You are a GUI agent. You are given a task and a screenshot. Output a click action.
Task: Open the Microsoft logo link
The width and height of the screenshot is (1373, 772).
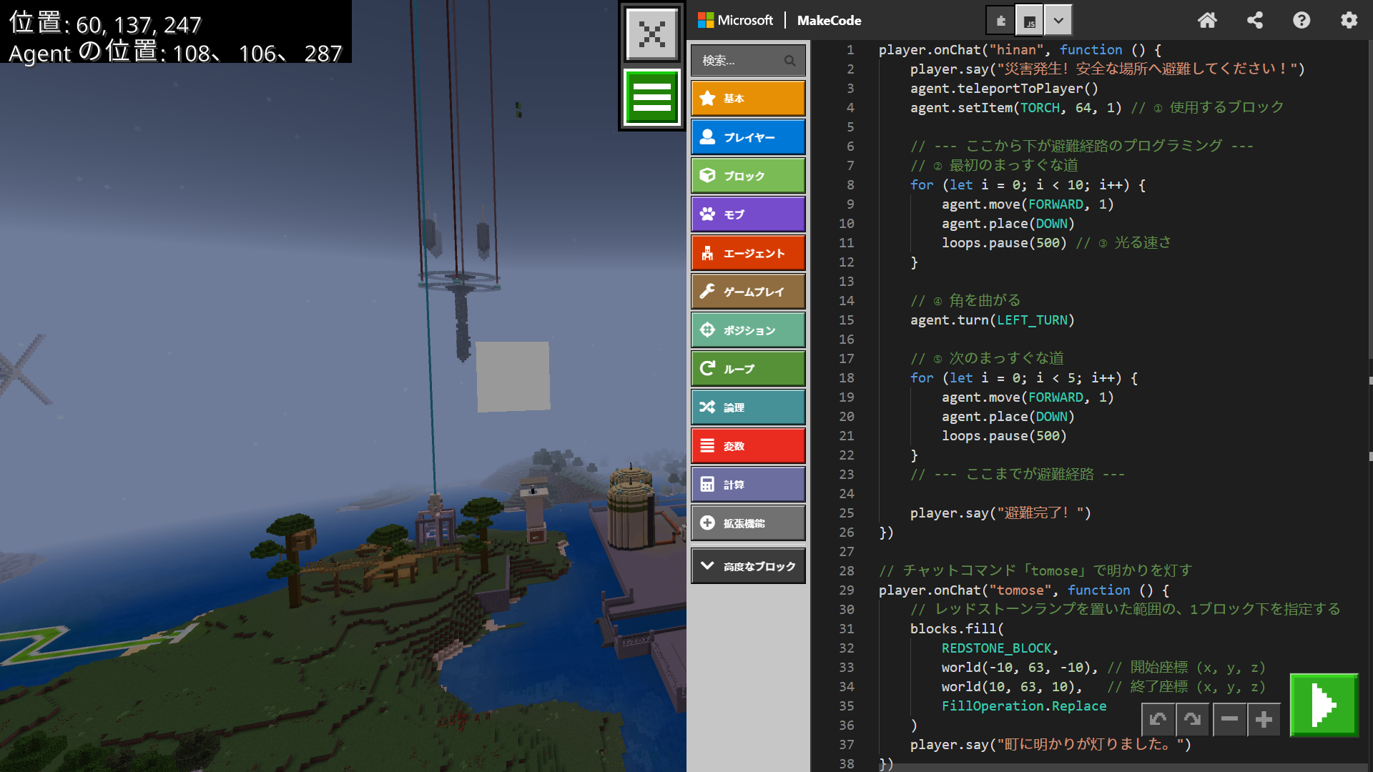coord(736,20)
